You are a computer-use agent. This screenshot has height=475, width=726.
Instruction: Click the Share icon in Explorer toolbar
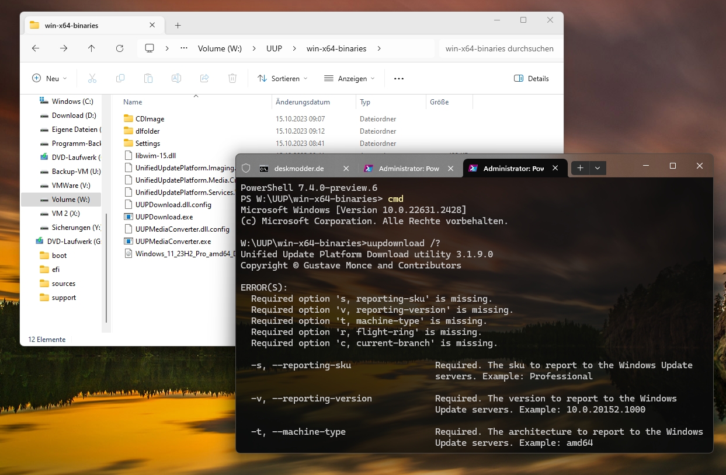pos(204,78)
